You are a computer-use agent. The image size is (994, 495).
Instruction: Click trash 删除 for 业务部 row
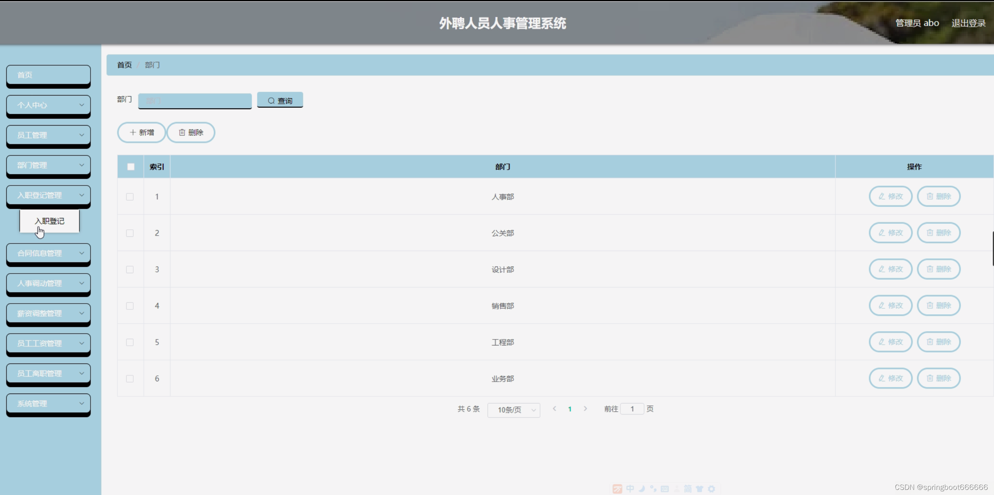tap(939, 378)
